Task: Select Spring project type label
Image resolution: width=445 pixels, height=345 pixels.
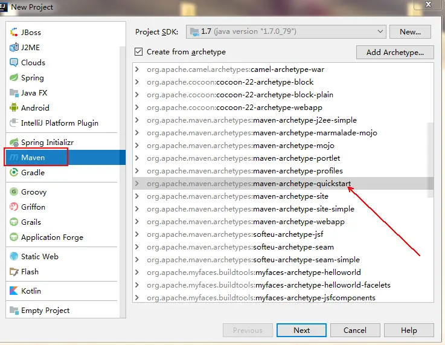Action: click(x=33, y=77)
